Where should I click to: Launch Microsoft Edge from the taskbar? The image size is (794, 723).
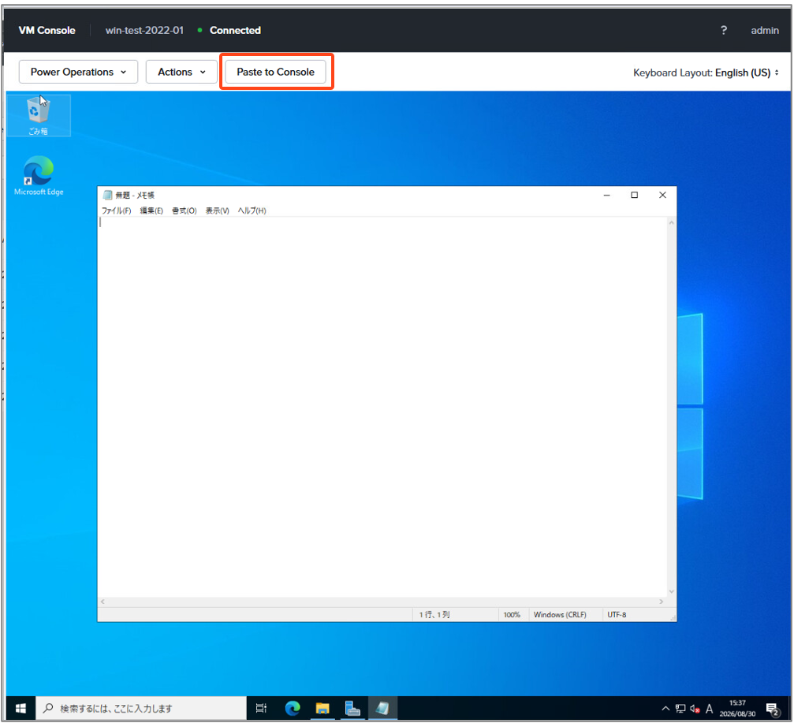293,708
